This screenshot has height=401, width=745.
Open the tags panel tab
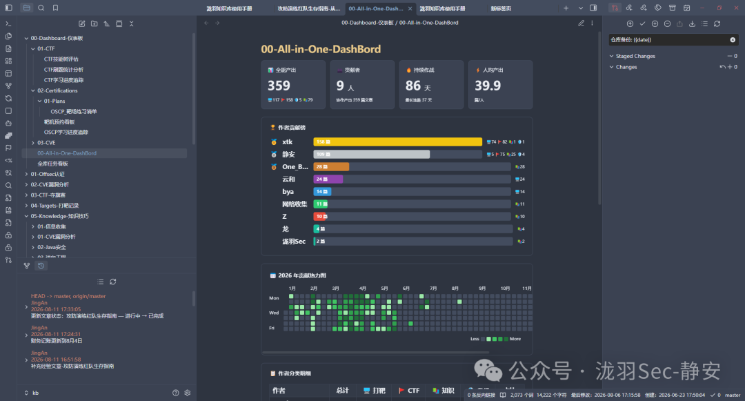pyautogui.click(x=658, y=8)
